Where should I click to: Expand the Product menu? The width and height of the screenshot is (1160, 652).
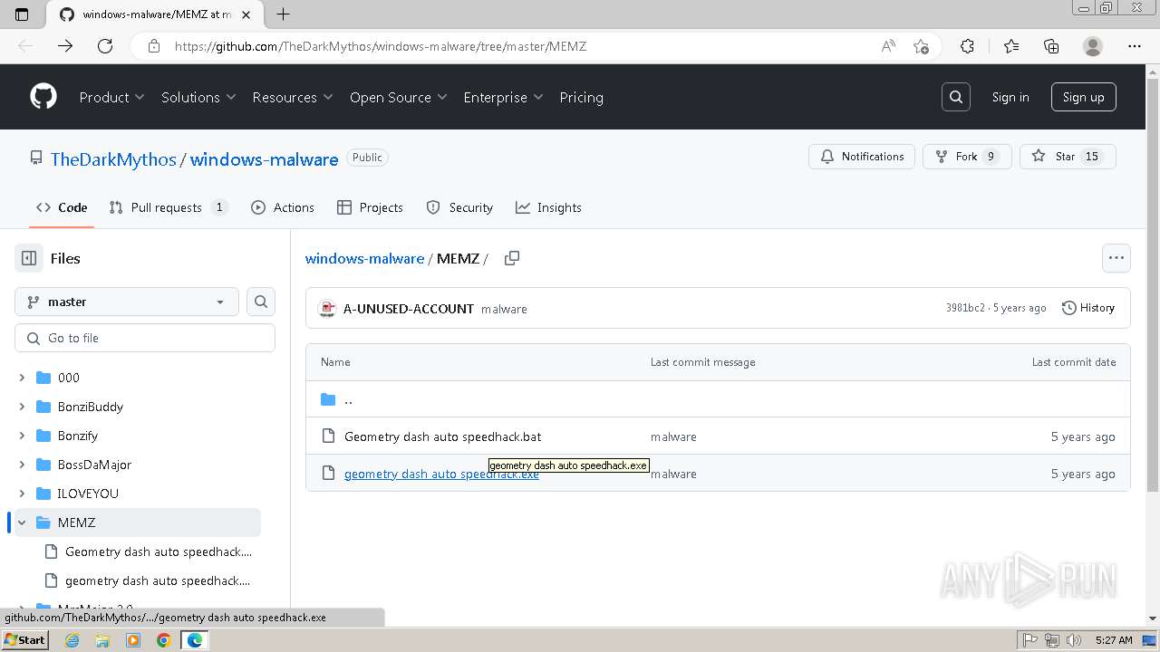(x=111, y=97)
